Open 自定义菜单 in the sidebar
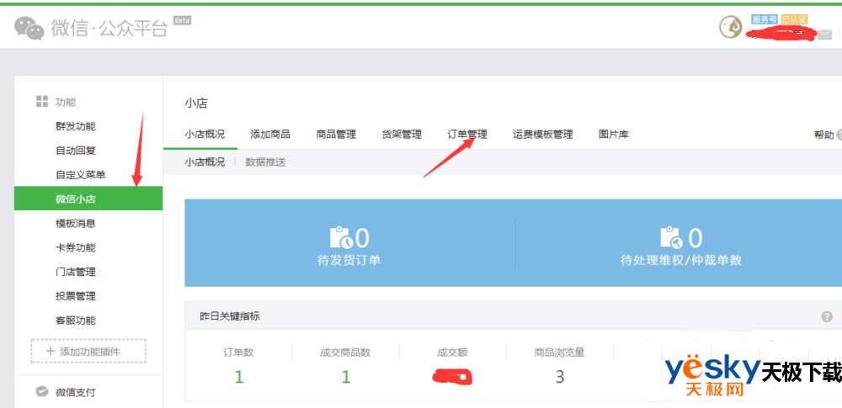 click(x=81, y=175)
